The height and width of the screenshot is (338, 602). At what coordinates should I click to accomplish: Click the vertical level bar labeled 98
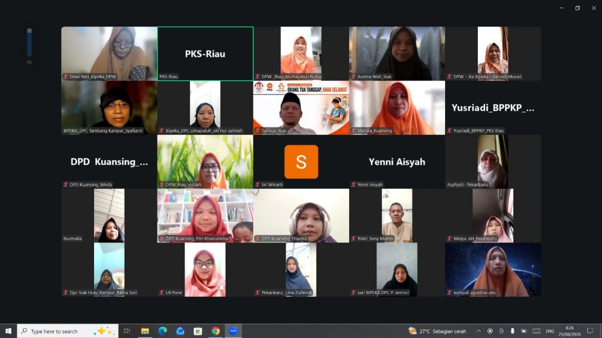click(29, 42)
